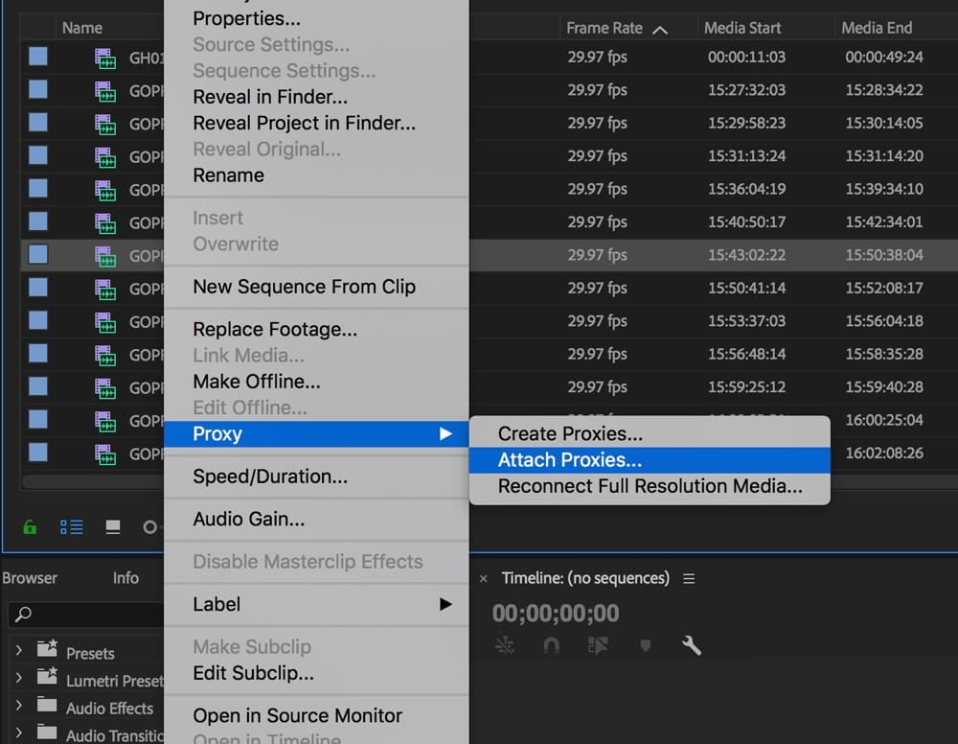This screenshot has height=744, width=958.
Task: Click the selected GOPR clip's film thumbnail icon
Action: (x=105, y=254)
